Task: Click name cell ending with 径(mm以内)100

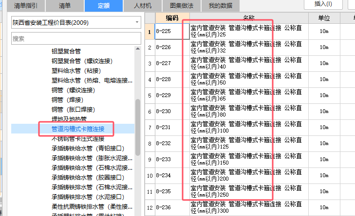Action: 249,128
